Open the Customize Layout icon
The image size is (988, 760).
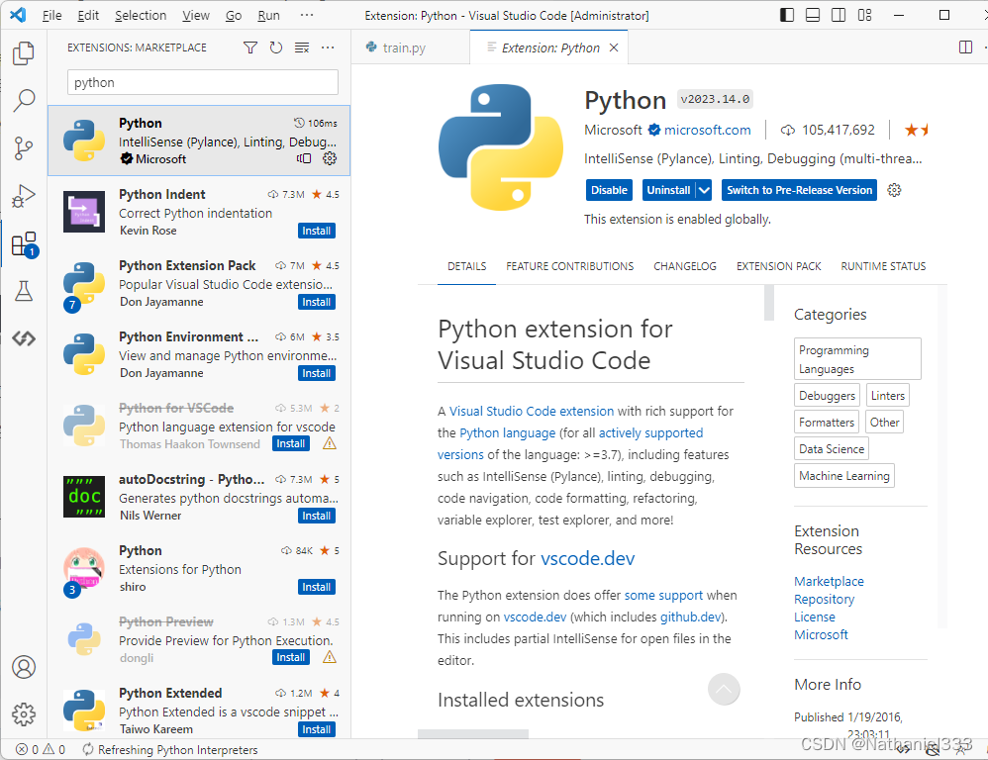865,15
